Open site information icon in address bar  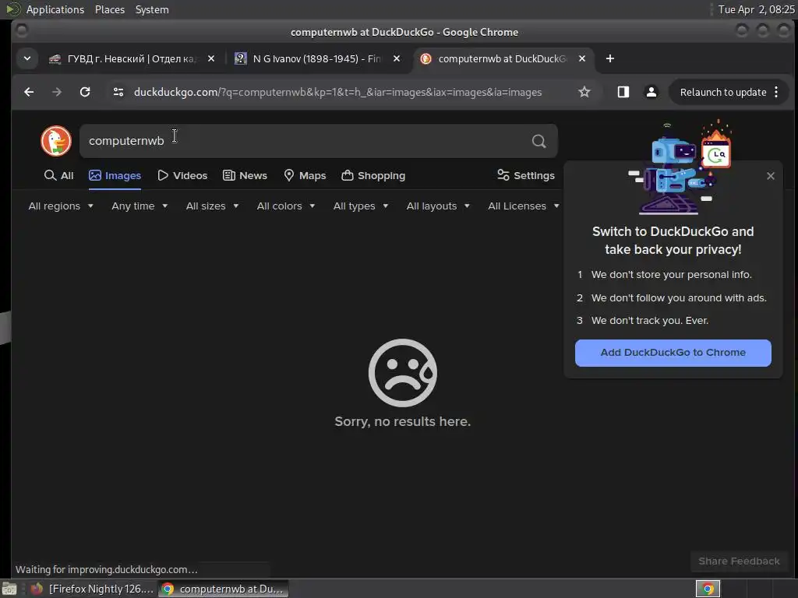(x=118, y=92)
